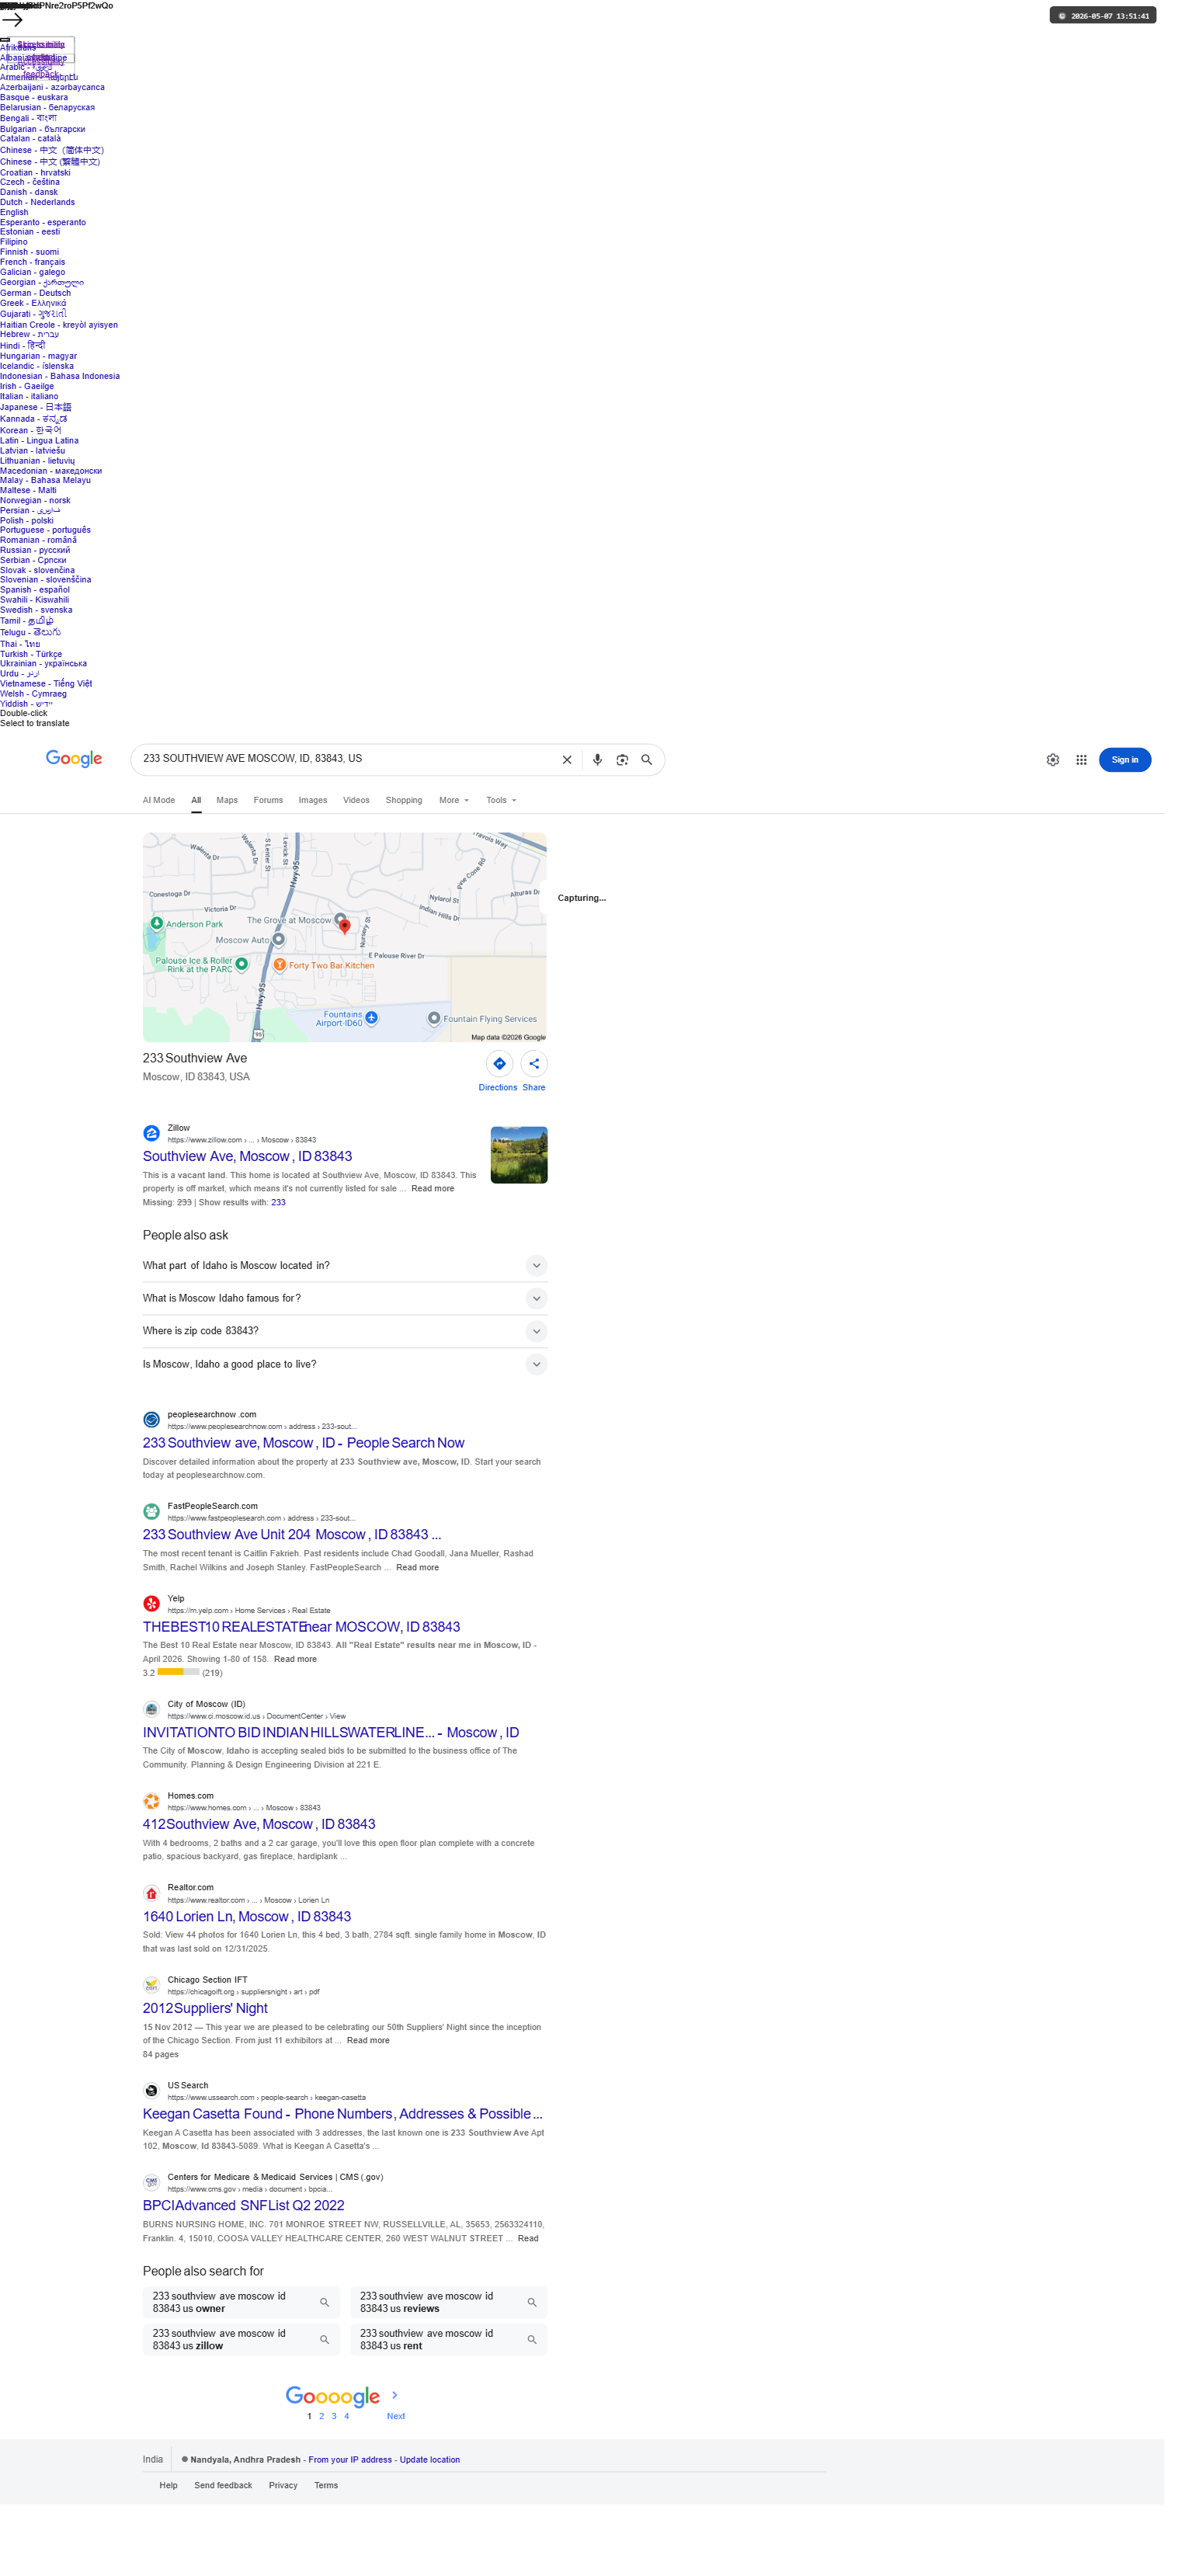Open the Tools dropdown menu
Screen dimensions: 1178x2576
click(501, 801)
